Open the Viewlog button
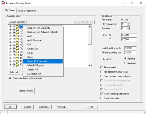The height and width of the screenshot is (114, 146). click(62, 107)
